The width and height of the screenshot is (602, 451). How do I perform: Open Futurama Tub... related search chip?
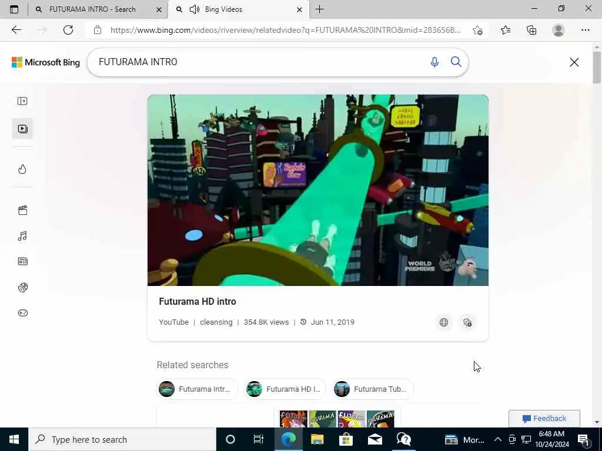pyautogui.click(x=372, y=389)
